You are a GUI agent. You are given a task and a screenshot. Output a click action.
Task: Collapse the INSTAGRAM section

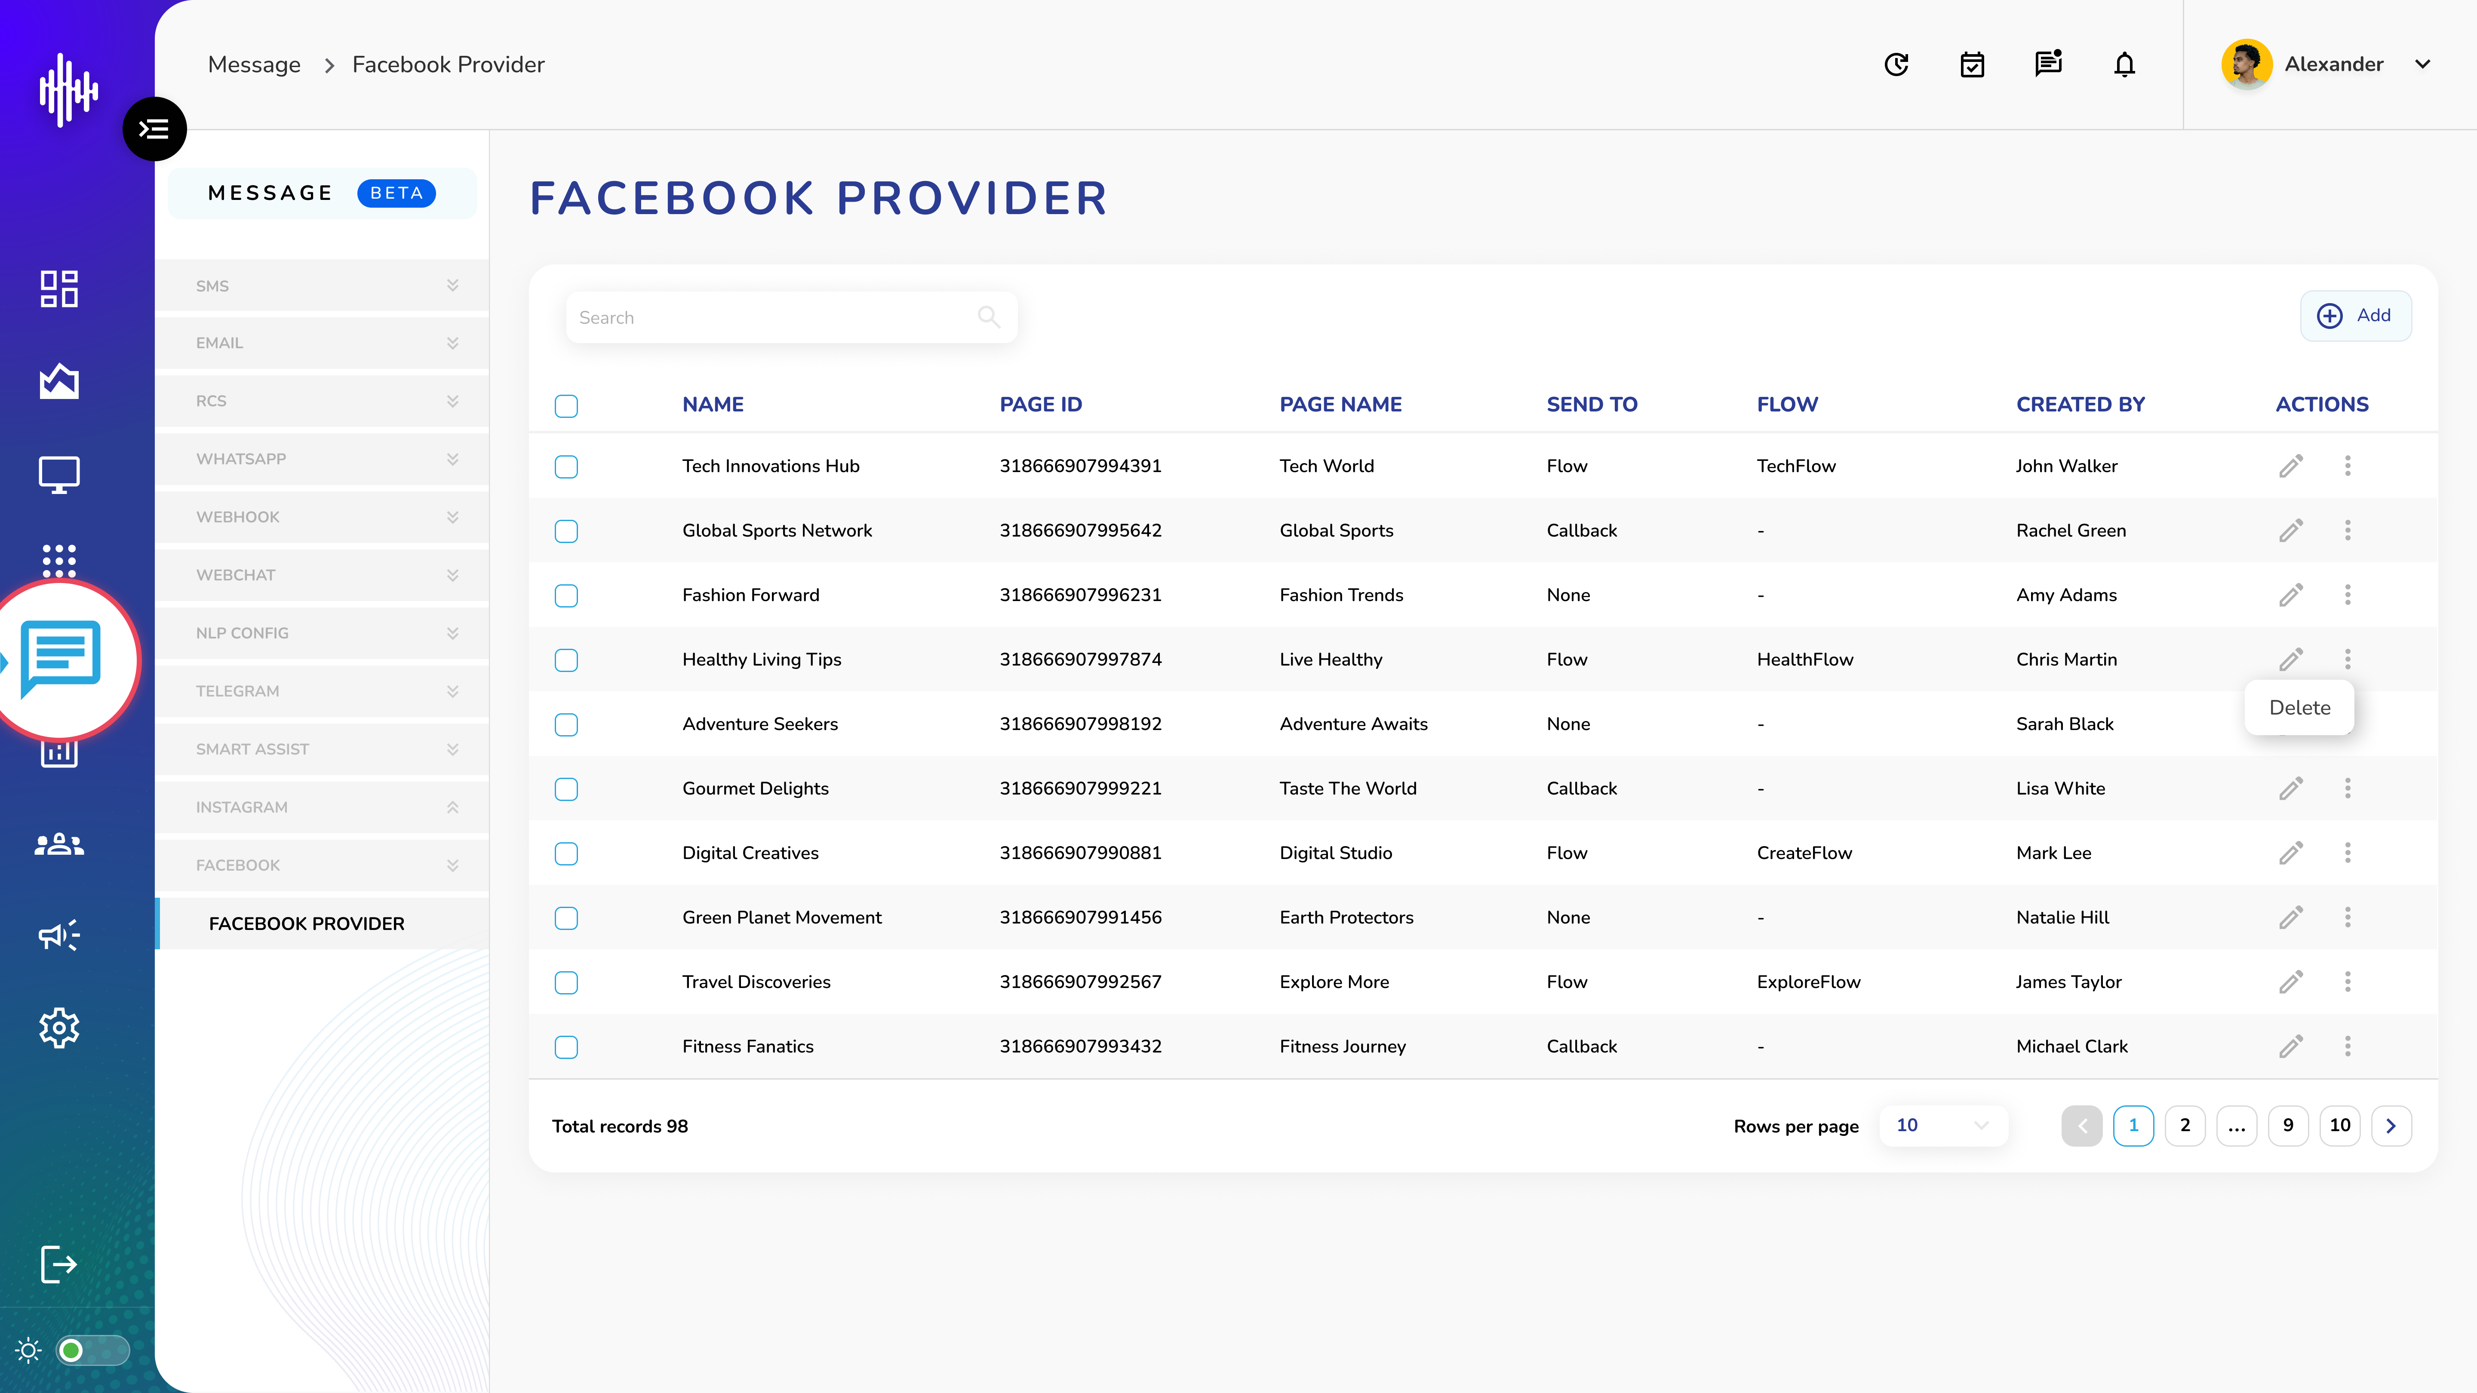pos(322,807)
